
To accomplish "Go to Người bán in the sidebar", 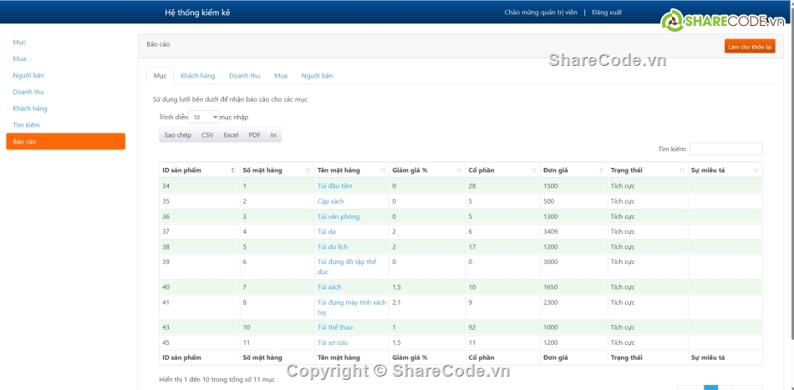I will [x=28, y=75].
